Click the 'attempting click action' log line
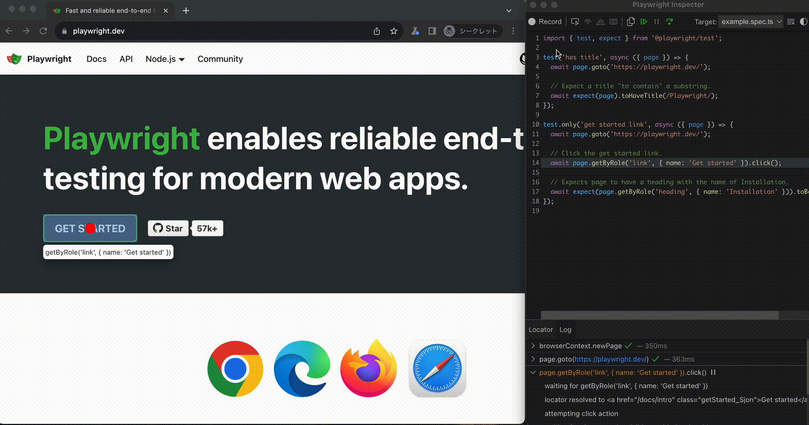 tap(581, 413)
